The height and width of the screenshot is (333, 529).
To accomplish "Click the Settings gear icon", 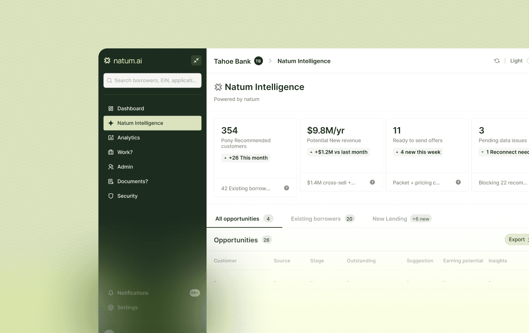I will (111, 308).
